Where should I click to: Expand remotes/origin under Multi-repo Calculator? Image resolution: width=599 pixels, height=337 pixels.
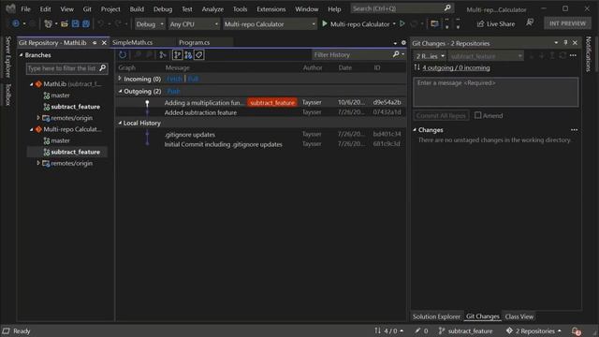click(38, 163)
